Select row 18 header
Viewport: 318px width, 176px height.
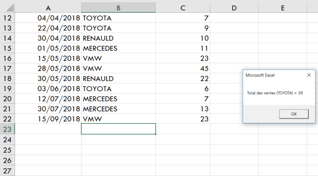[7, 78]
